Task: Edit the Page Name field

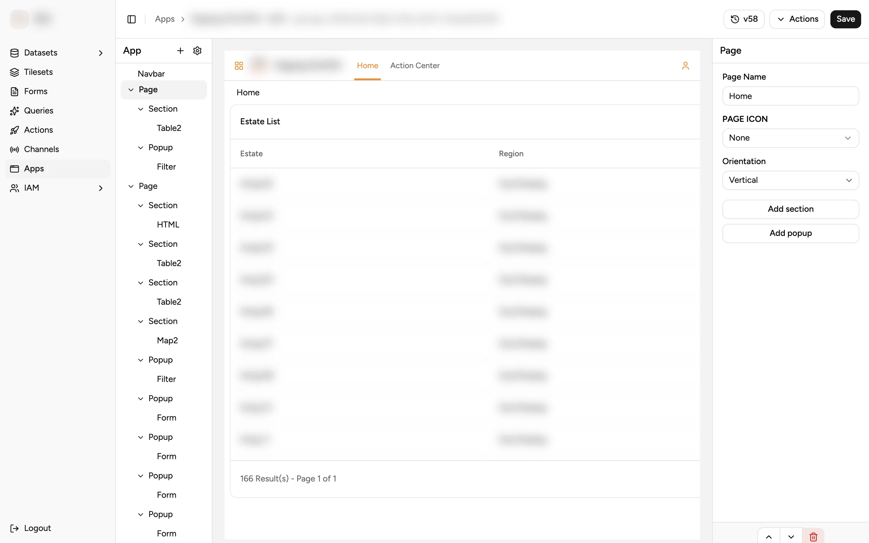Action: point(790,96)
